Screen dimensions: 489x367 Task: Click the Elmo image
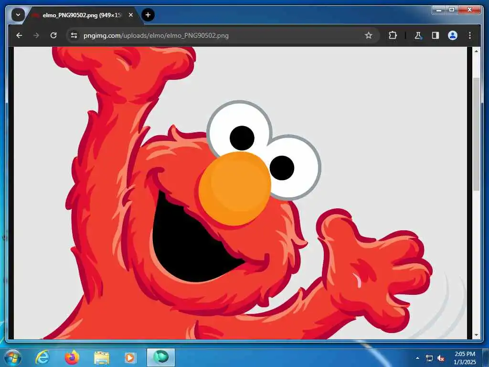coord(240,193)
